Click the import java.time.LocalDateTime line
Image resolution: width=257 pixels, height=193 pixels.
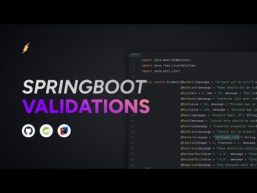(169, 65)
